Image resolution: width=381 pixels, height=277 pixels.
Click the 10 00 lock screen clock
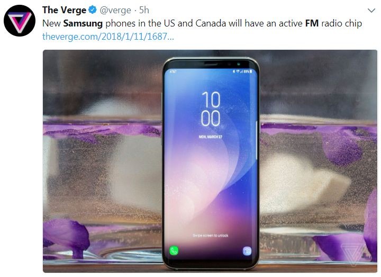point(211,109)
